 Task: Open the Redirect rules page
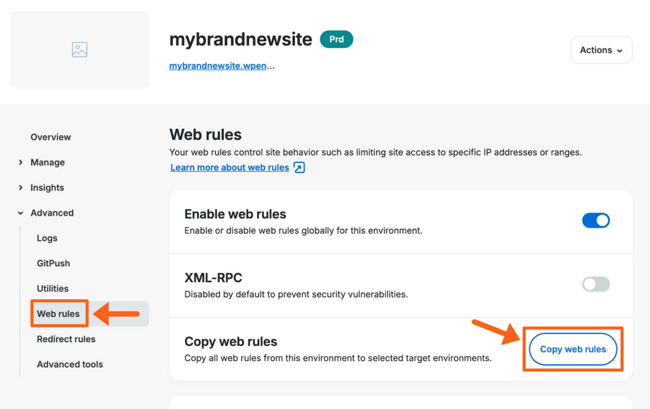pyautogui.click(x=66, y=339)
